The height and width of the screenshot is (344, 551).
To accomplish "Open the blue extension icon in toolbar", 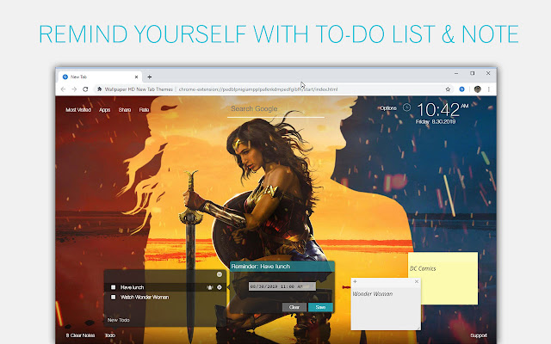I will tap(461, 89).
